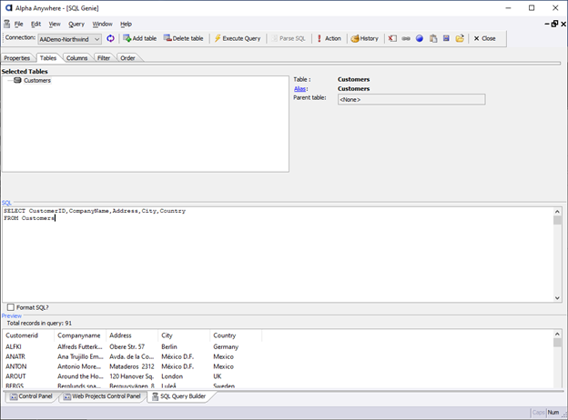Click the blue sphere icon
The width and height of the screenshot is (568, 420).
419,38
